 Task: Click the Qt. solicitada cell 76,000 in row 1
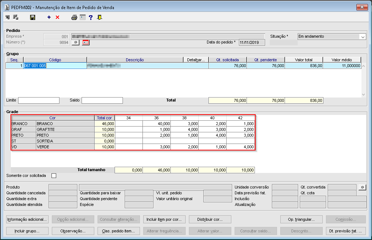click(228, 66)
